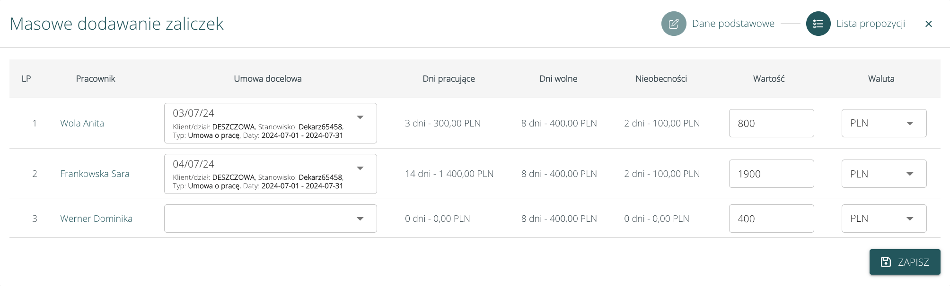
Task: Click the pencil edit step icon
Action: click(x=674, y=24)
